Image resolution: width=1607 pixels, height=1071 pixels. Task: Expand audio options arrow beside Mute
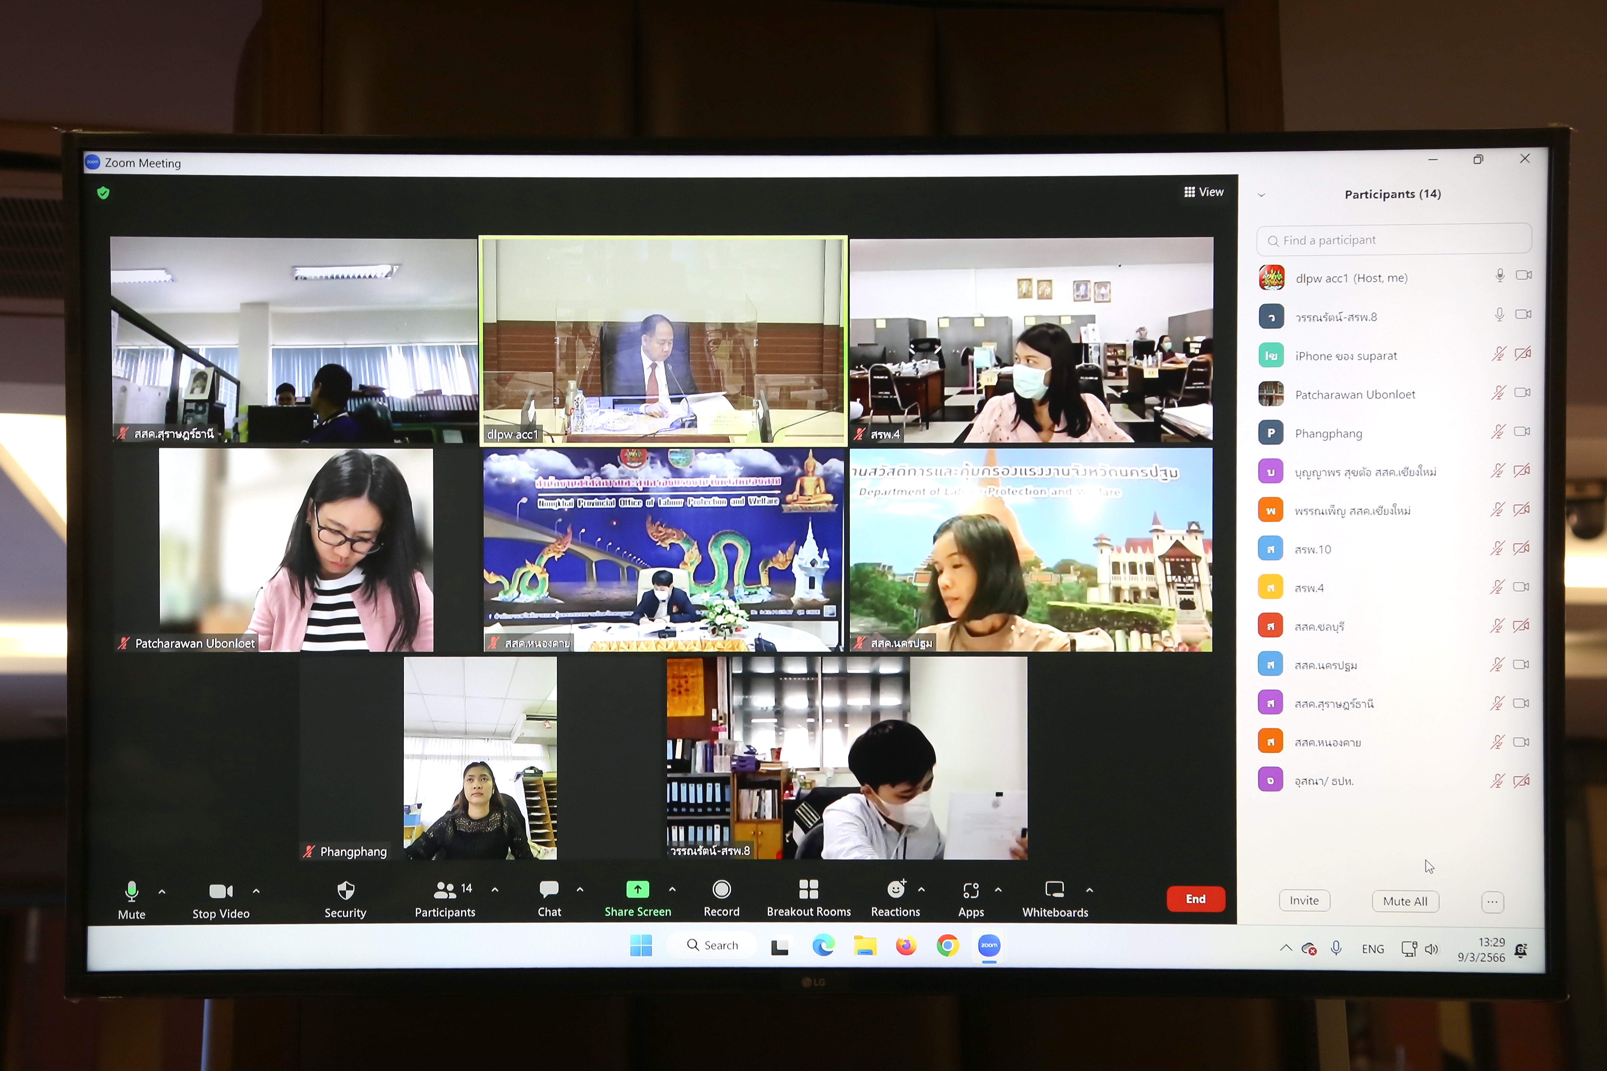click(x=162, y=892)
